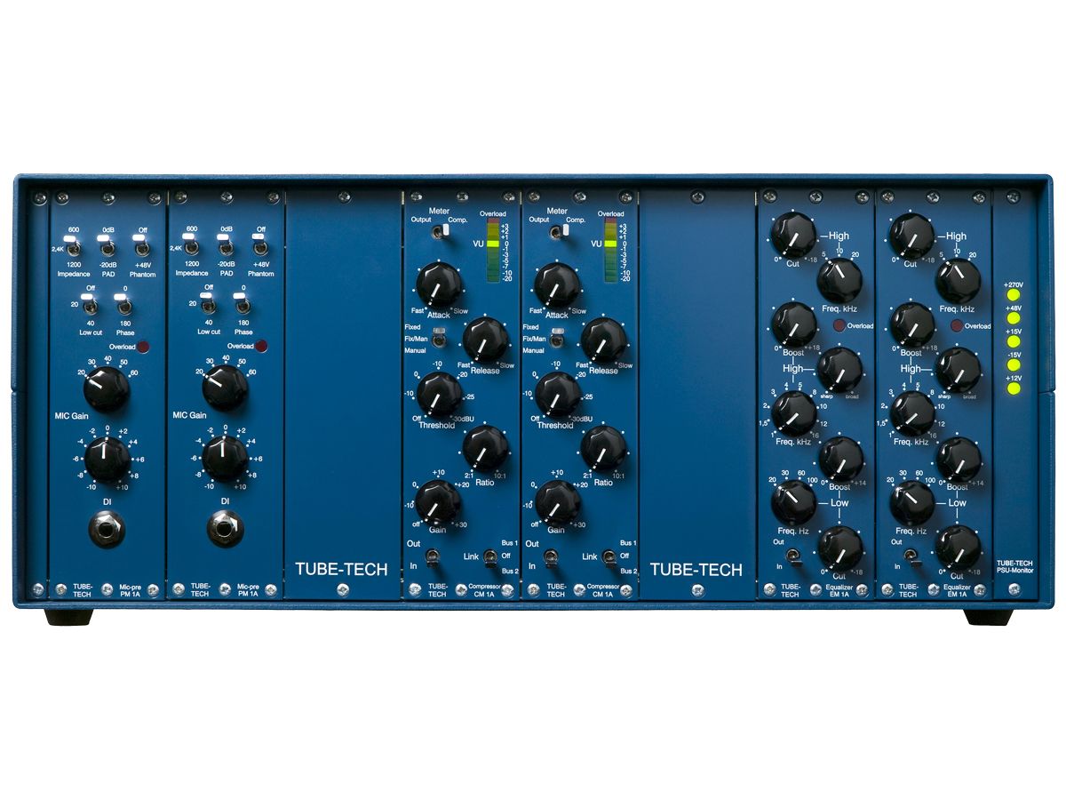This screenshot has width=1066, height=800.
Task: Click the Ratio knob on right compressor
Action: (x=603, y=448)
